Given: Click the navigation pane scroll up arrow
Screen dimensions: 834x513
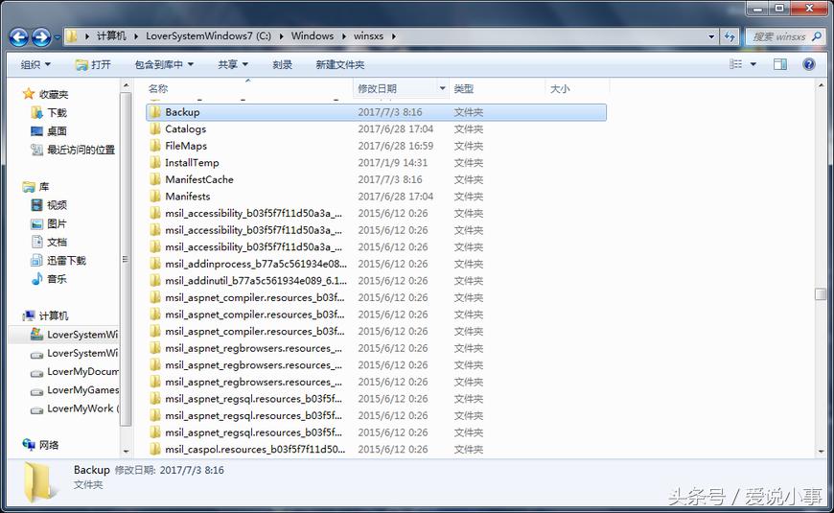Looking at the screenshot, I should click(x=126, y=85).
